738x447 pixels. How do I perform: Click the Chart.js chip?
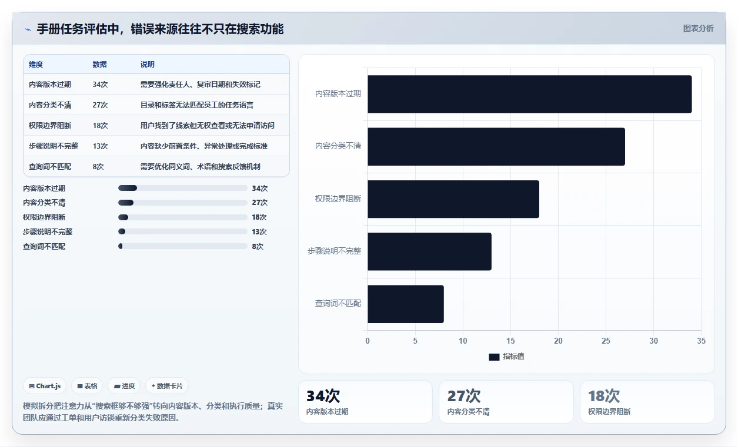(x=45, y=386)
